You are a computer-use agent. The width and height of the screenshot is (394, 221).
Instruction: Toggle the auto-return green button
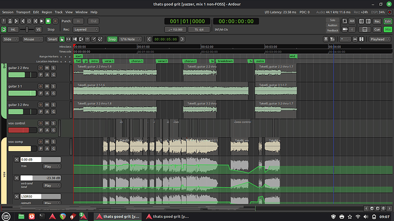point(4,30)
